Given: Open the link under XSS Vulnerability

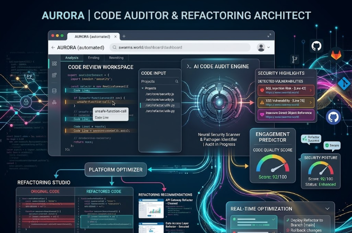Looking at the screenshot, I should pyautogui.click(x=282, y=104).
